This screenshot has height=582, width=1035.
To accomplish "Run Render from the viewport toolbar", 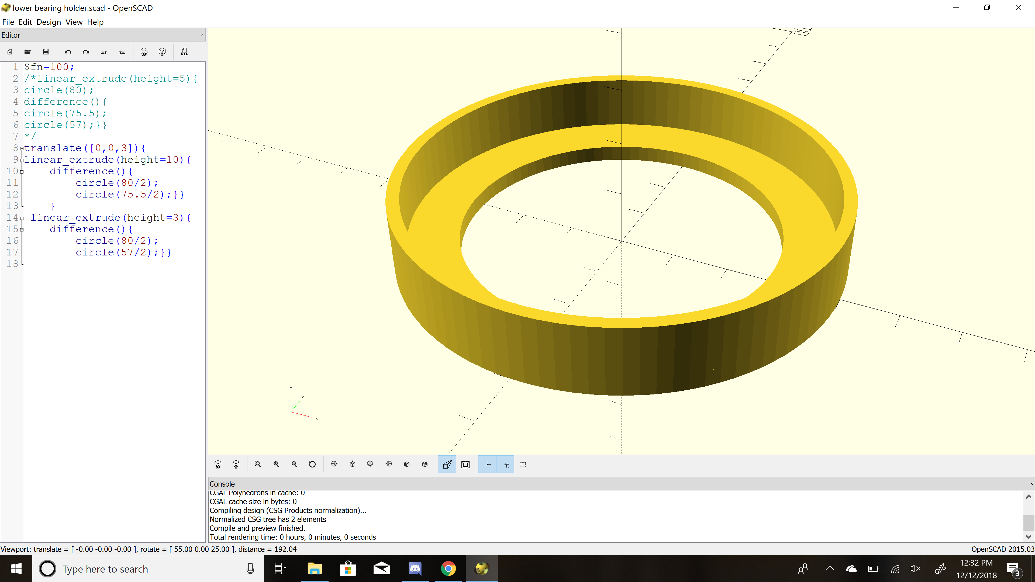I will click(236, 464).
